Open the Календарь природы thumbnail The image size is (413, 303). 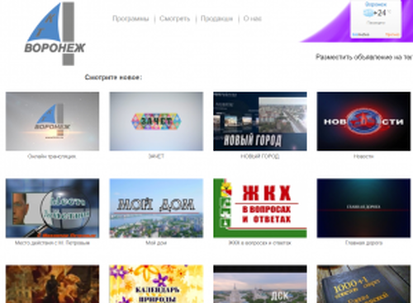156,284
